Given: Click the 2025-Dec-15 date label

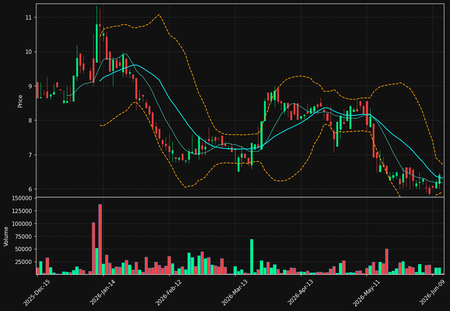Looking at the screenshot, I should click(x=37, y=292).
